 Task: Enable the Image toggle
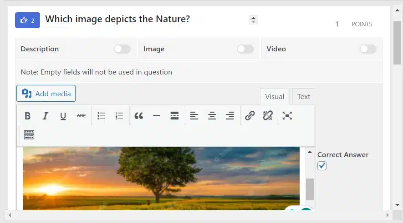tap(245, 49)
